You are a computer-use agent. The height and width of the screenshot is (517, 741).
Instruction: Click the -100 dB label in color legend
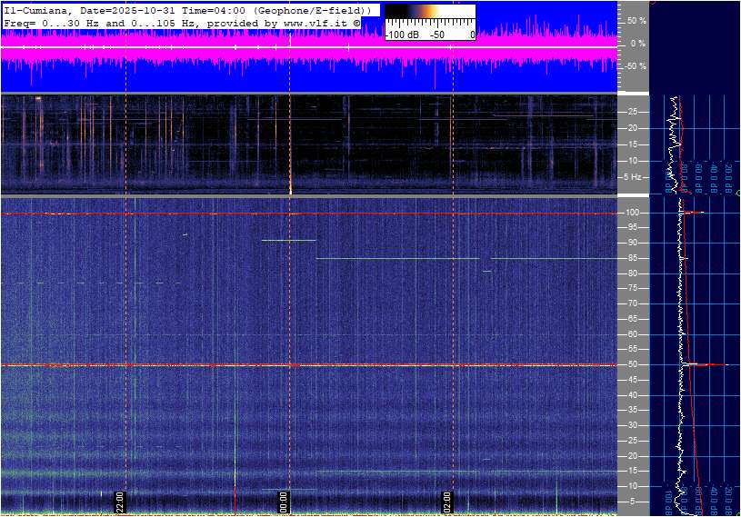coord(401,34)
